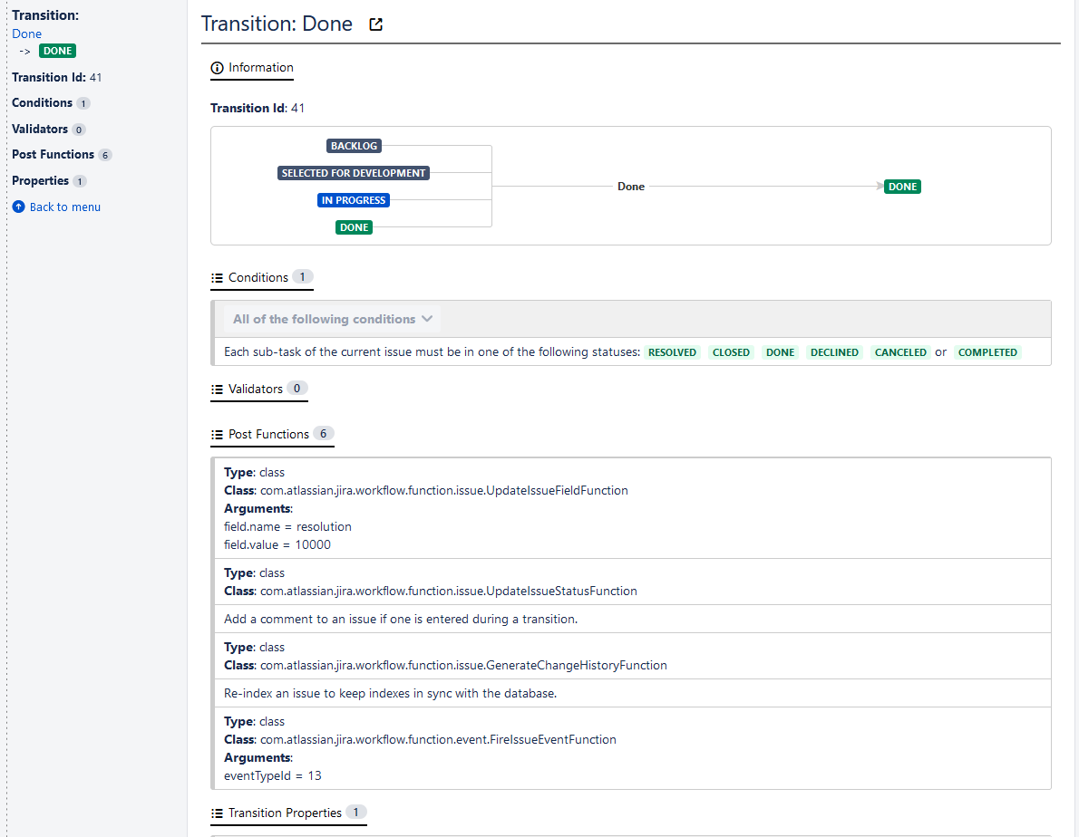The height and width of the screenshot is (837, 1079).
Task: Click the Post Functions list icon
Action: pos(217,435)
